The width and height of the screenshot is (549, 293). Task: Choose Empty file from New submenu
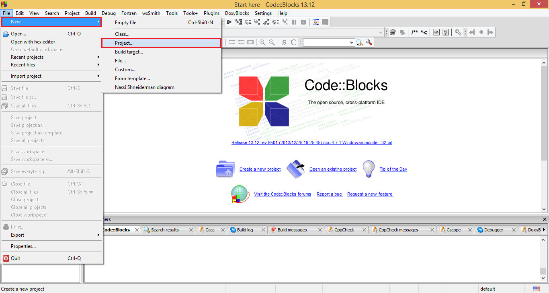[161, 23]
